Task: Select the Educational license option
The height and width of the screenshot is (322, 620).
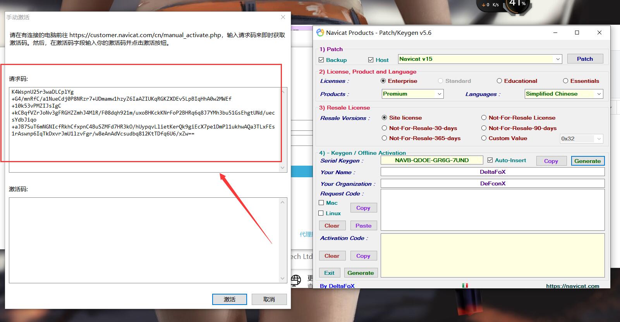Action: point(499,81)
